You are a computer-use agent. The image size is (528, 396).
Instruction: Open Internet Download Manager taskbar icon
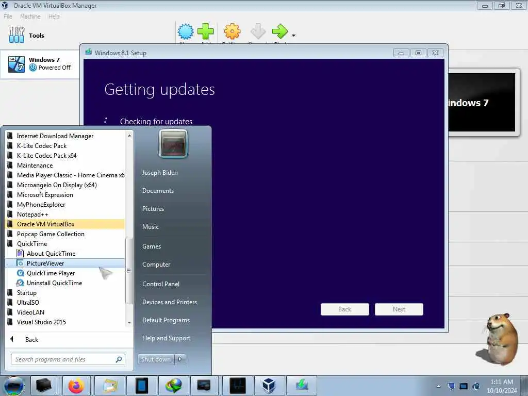(x=173, y=386)
